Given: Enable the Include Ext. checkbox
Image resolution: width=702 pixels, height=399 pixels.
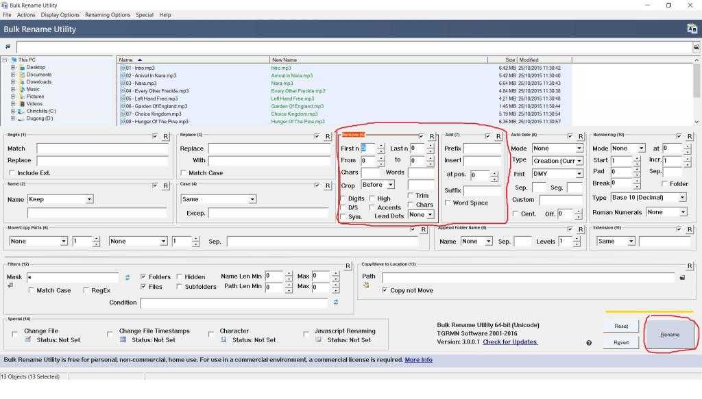Looking at the screenshot, I should pos(12,173).
